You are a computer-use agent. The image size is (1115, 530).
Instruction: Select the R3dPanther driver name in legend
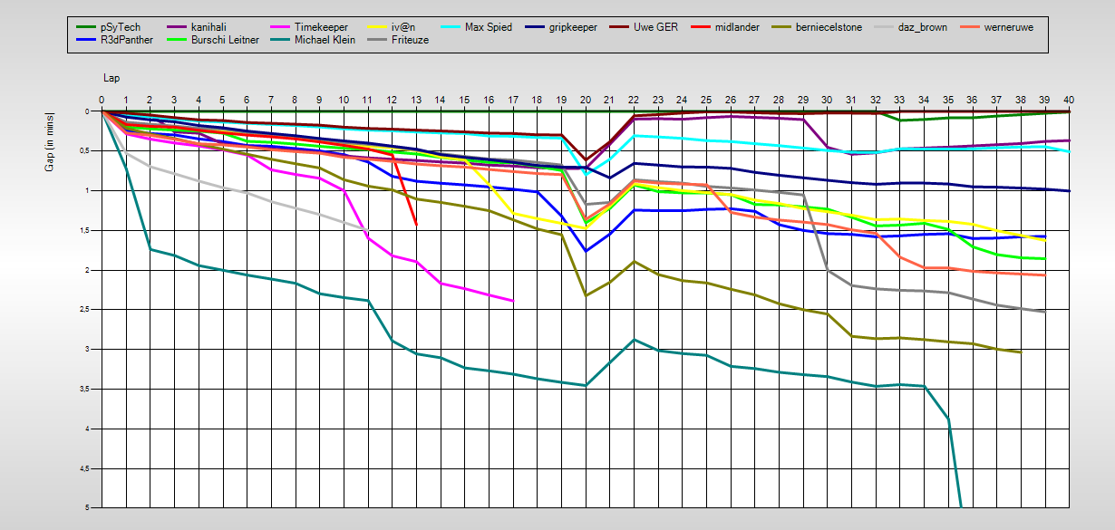[x=127, y=40]
